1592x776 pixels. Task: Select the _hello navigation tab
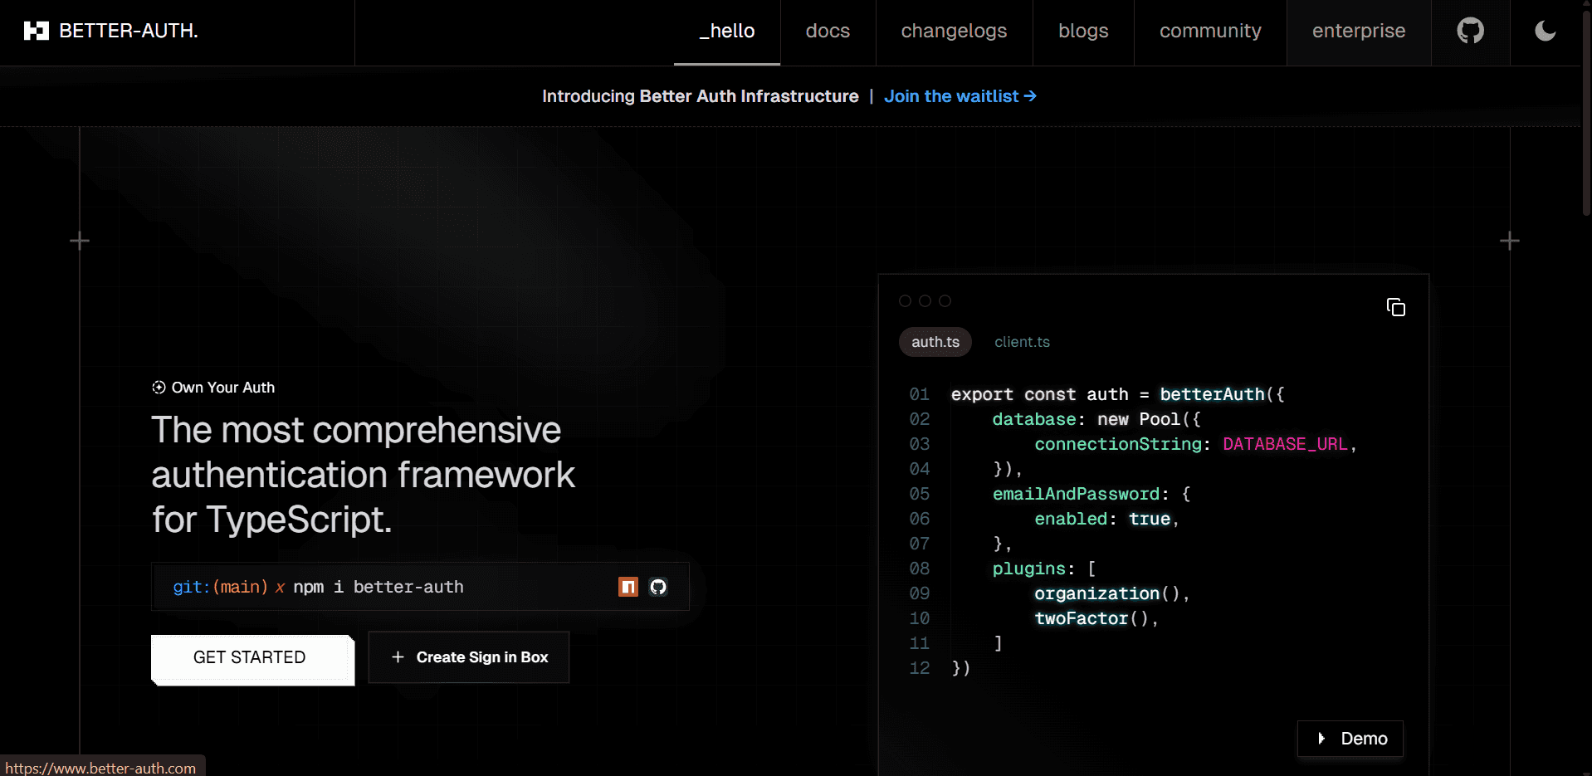[x=727, y=32]
